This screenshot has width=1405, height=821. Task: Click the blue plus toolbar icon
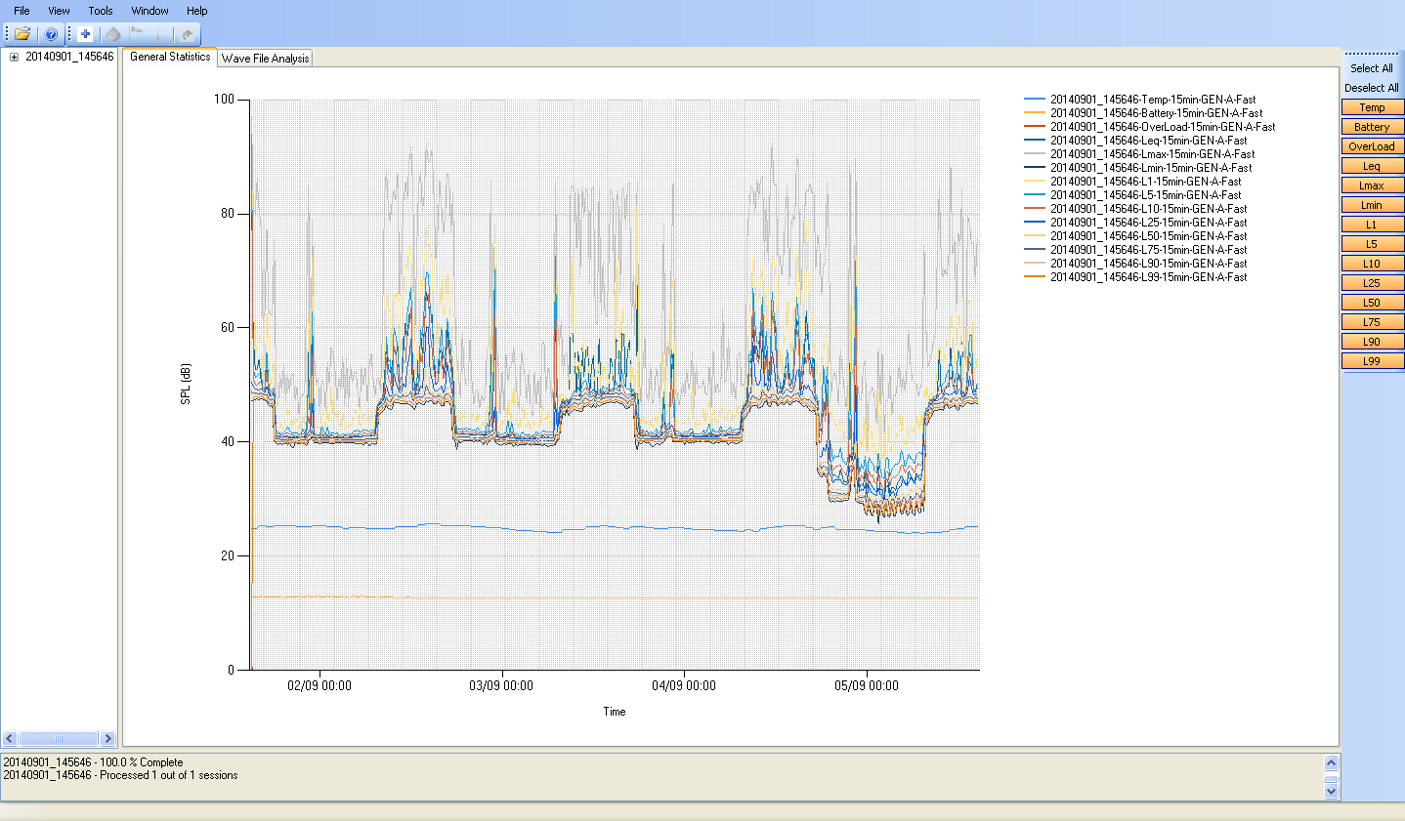[x=86, y=34]
